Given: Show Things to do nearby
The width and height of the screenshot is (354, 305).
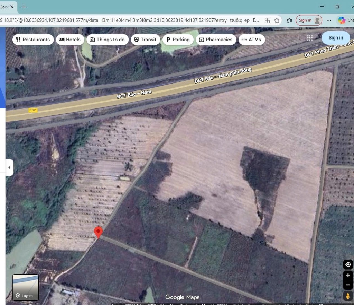Looking at the screenshot, I should (x=108, y=40).
